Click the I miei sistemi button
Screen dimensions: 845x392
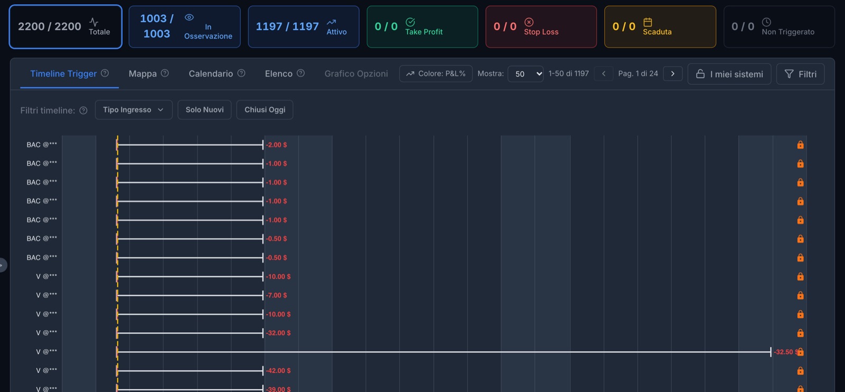(729, 74)
